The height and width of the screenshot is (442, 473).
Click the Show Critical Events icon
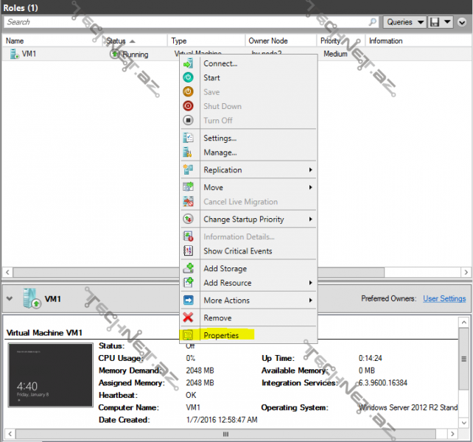tap(188, 251)
